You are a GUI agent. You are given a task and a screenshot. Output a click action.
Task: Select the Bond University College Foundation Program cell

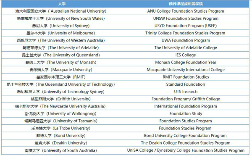tap(186, 136)
